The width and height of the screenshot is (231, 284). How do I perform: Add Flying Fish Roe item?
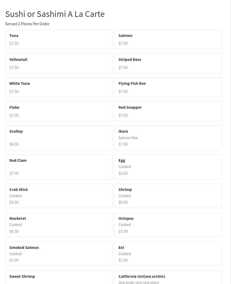[x=168, y=87]
